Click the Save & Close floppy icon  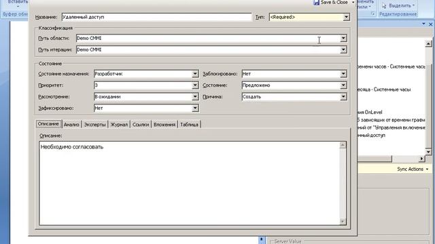[x=316, y=2]
